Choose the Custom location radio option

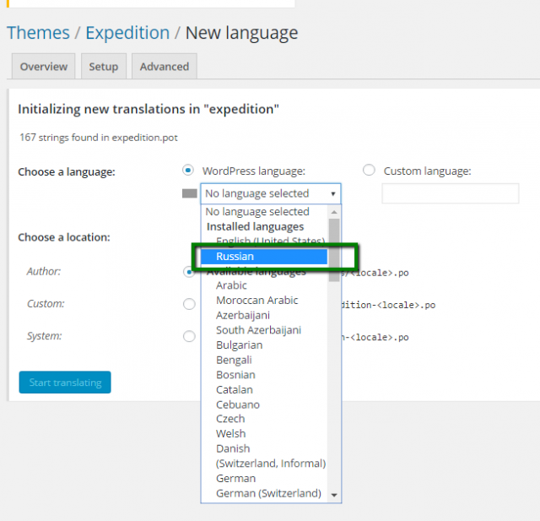(189, 304)
